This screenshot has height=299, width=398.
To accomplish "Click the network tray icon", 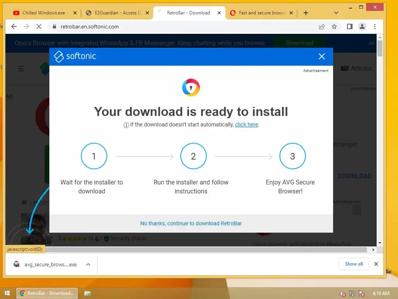I will (x=352, y=294).
